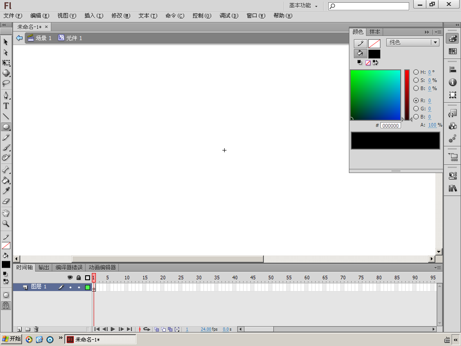
Task: Collapse the tools panel double arrows
Action: pos(4,25)
